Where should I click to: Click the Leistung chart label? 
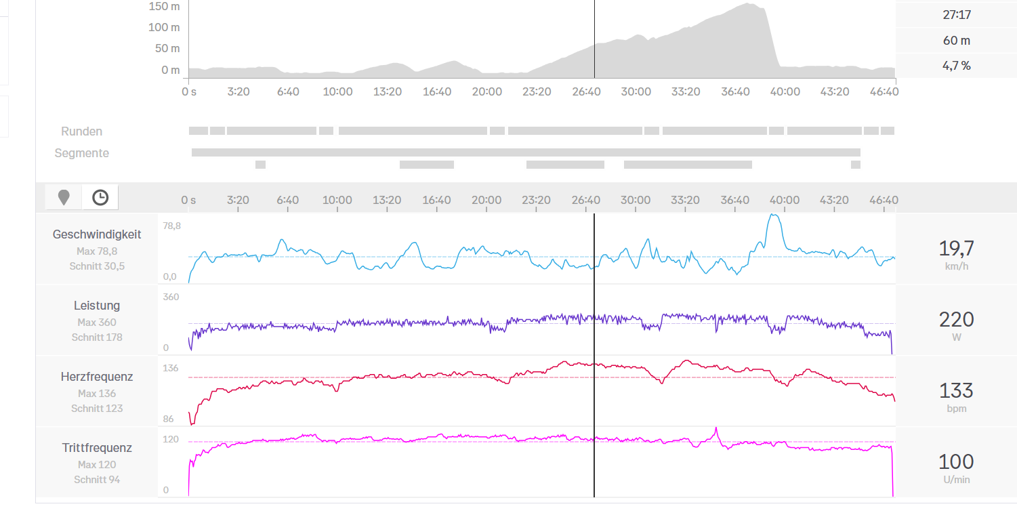[97, 306]
